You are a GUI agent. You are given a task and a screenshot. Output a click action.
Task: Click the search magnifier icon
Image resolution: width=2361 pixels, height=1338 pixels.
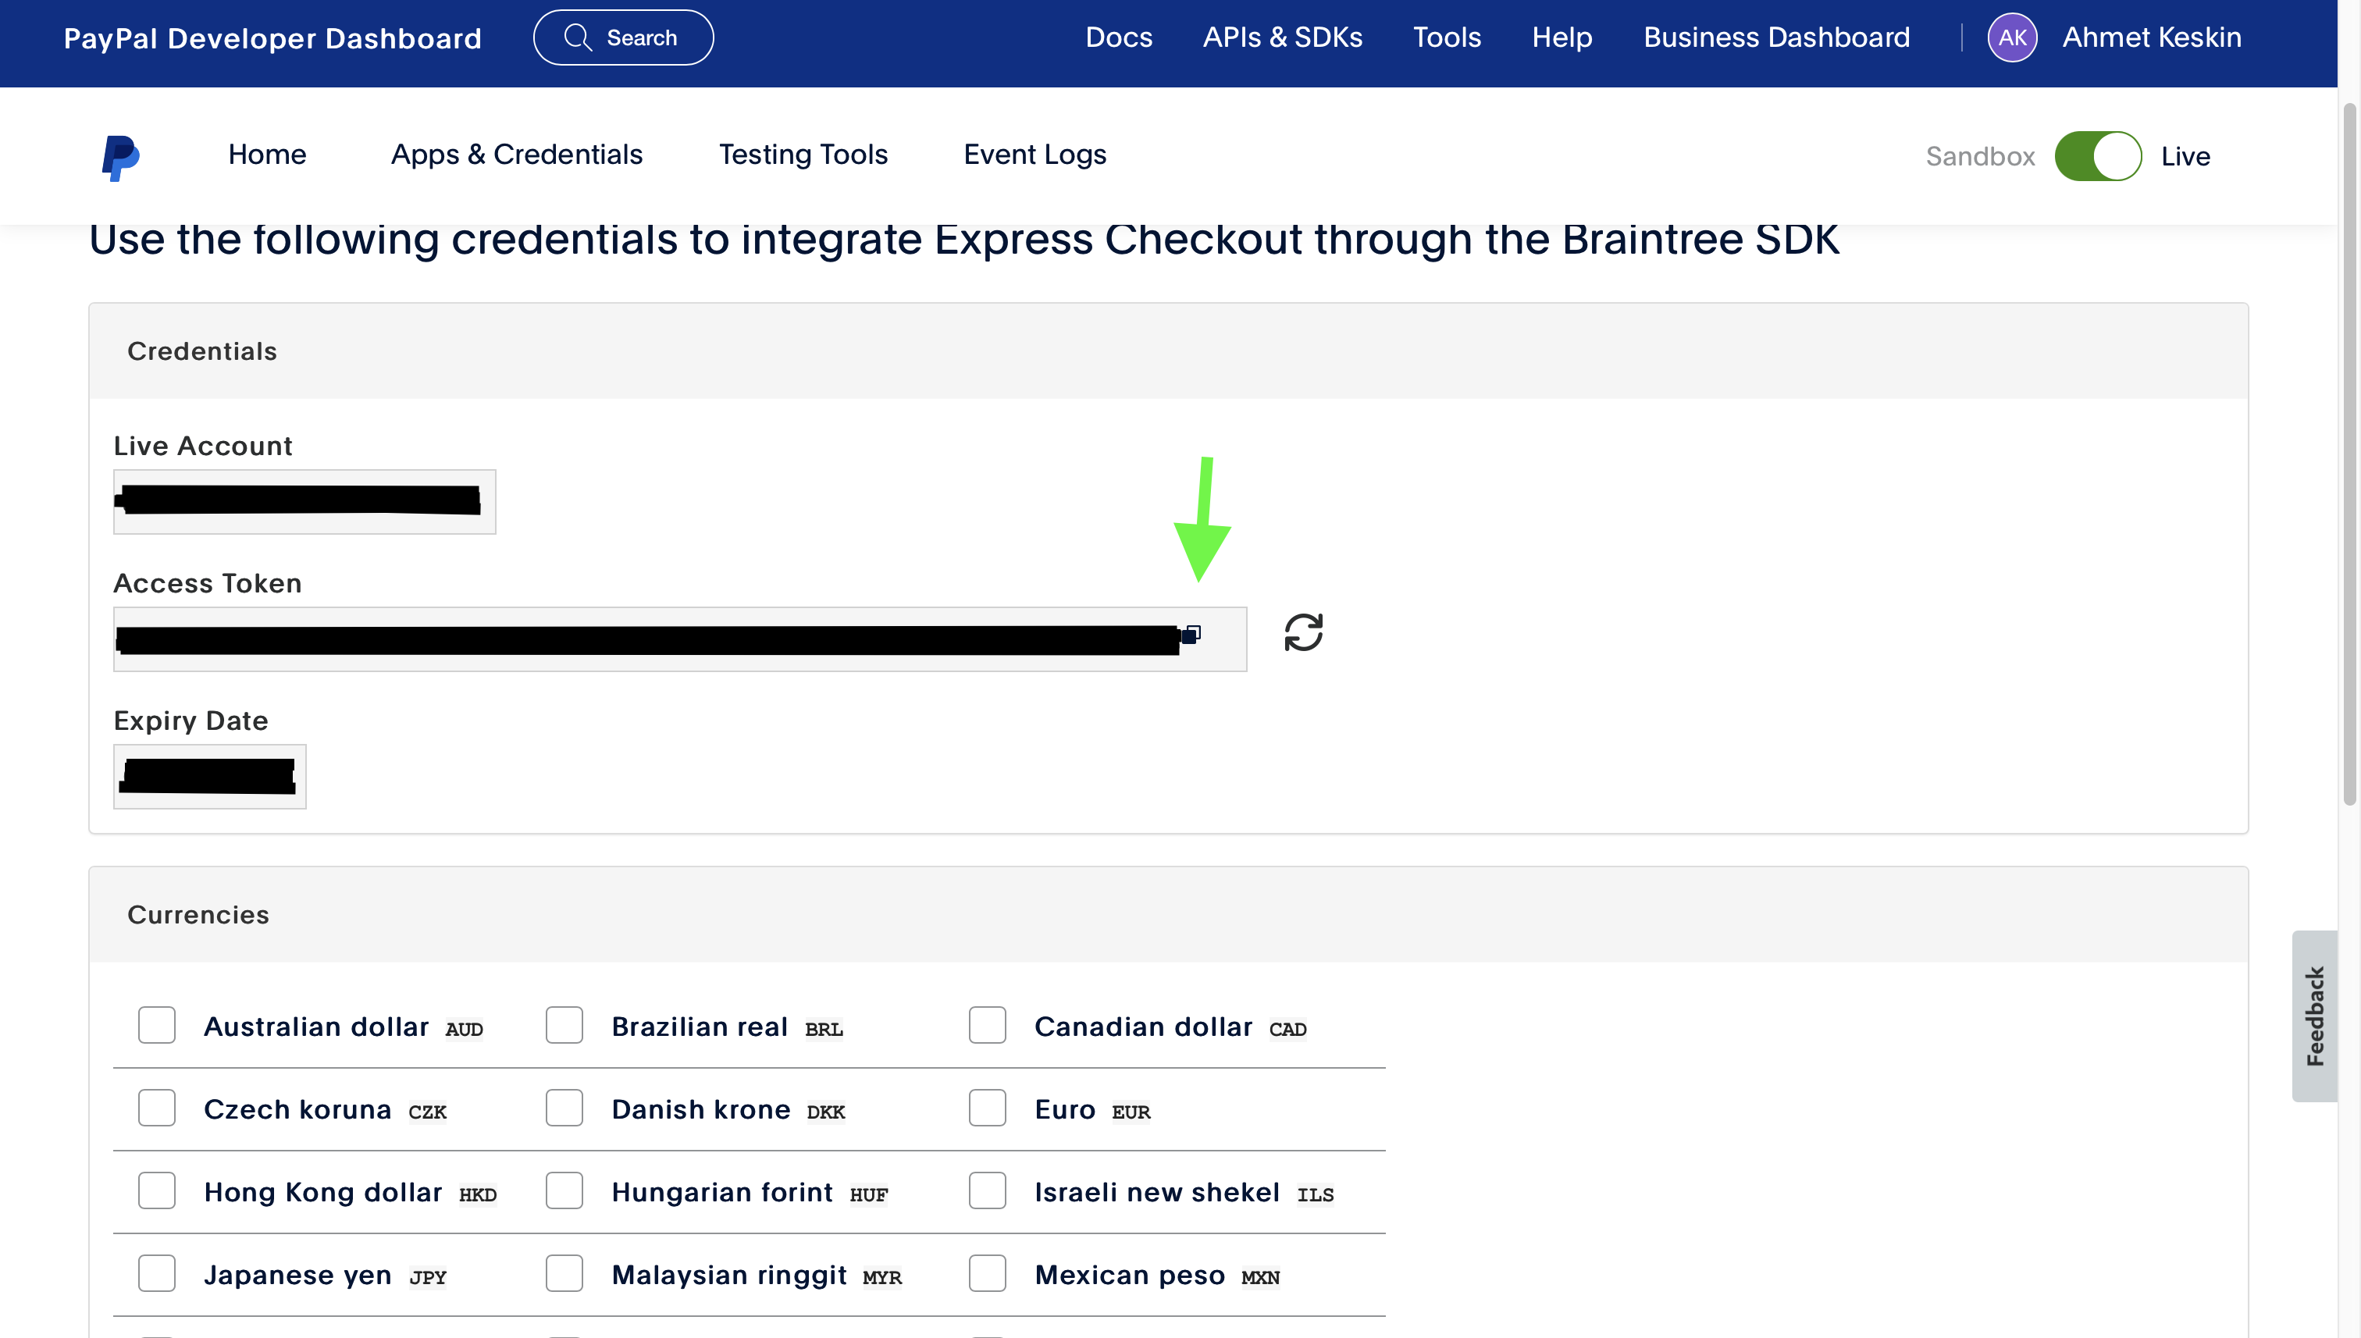(x=577, y=37)
